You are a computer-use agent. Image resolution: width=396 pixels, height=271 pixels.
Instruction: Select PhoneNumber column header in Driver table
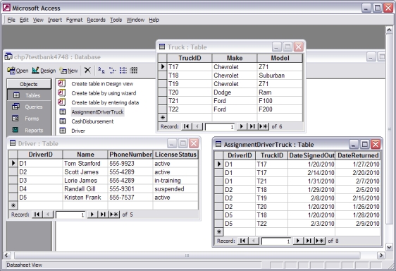[130, 155]
